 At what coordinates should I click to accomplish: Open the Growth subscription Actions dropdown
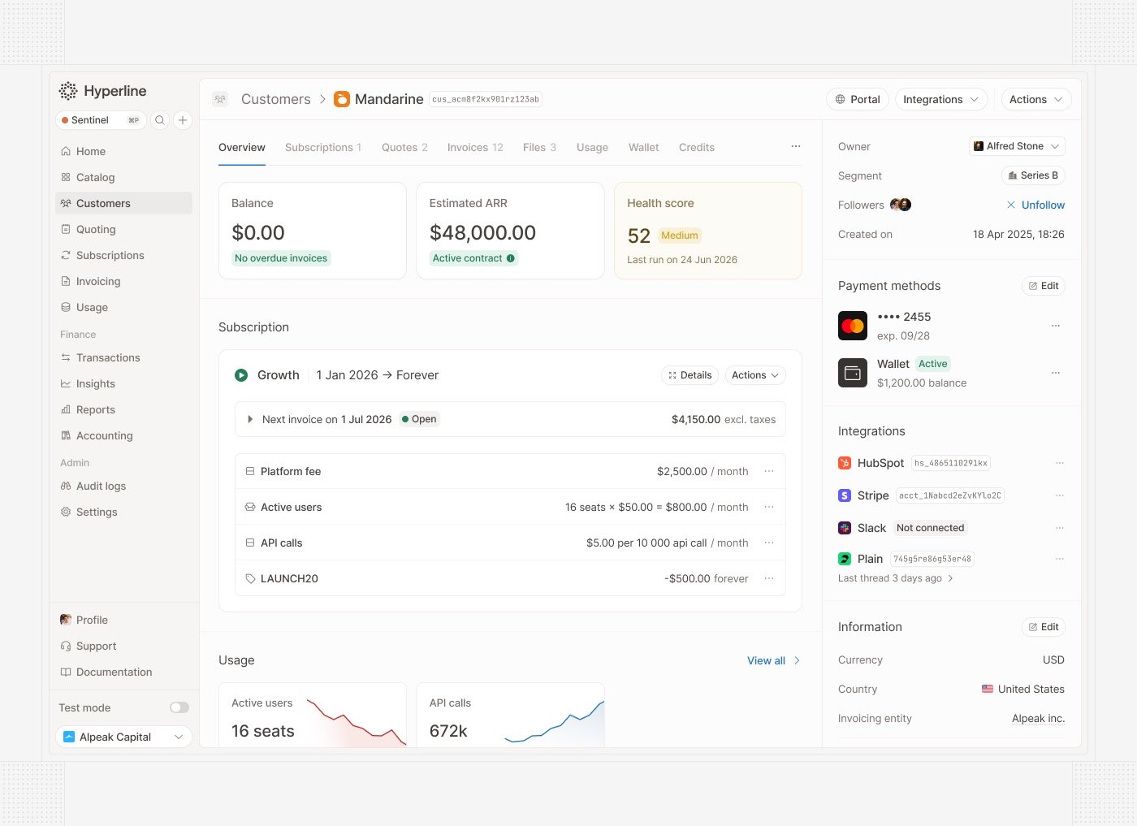pos(755,375)
